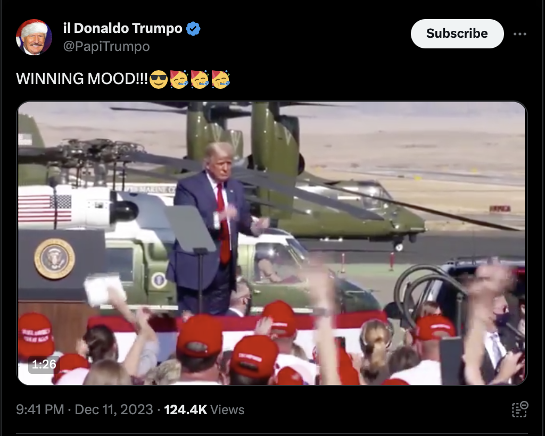
Task: Click the reader mode icon beside Views
Action: tap(520, 409)
